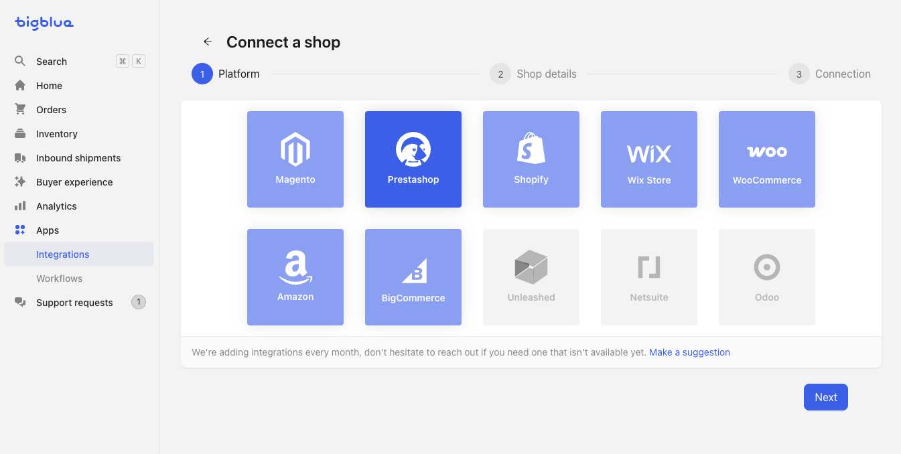The height and width of the screenshot is (454, 901).
Task: Pick the WooCommerce platform tile
Action: pos(767,159)
